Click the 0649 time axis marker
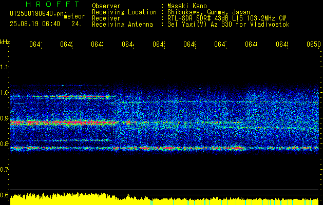 tap(282, 45)
